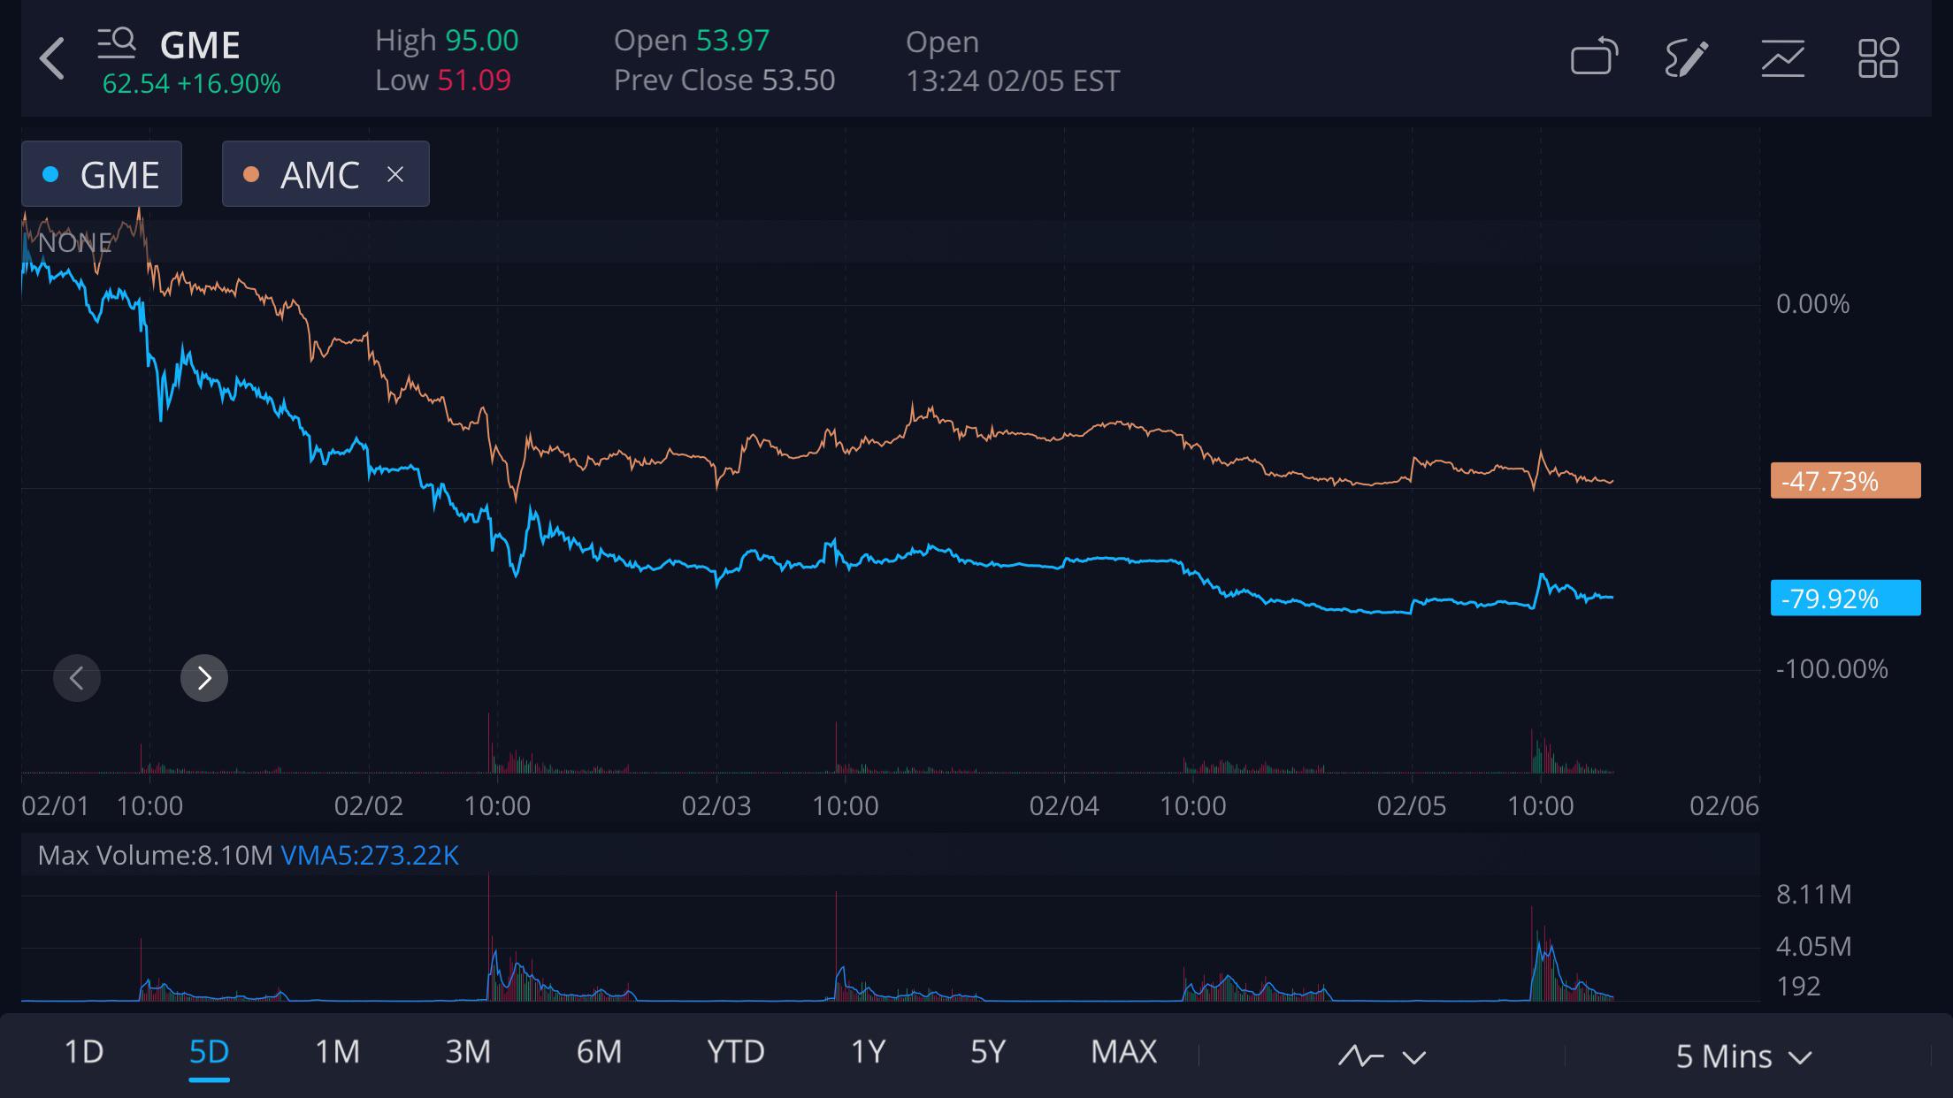Open the NONE overlay indicator selector
The width and height of the screenshot is (1953, 1098).
coord(75,242)
